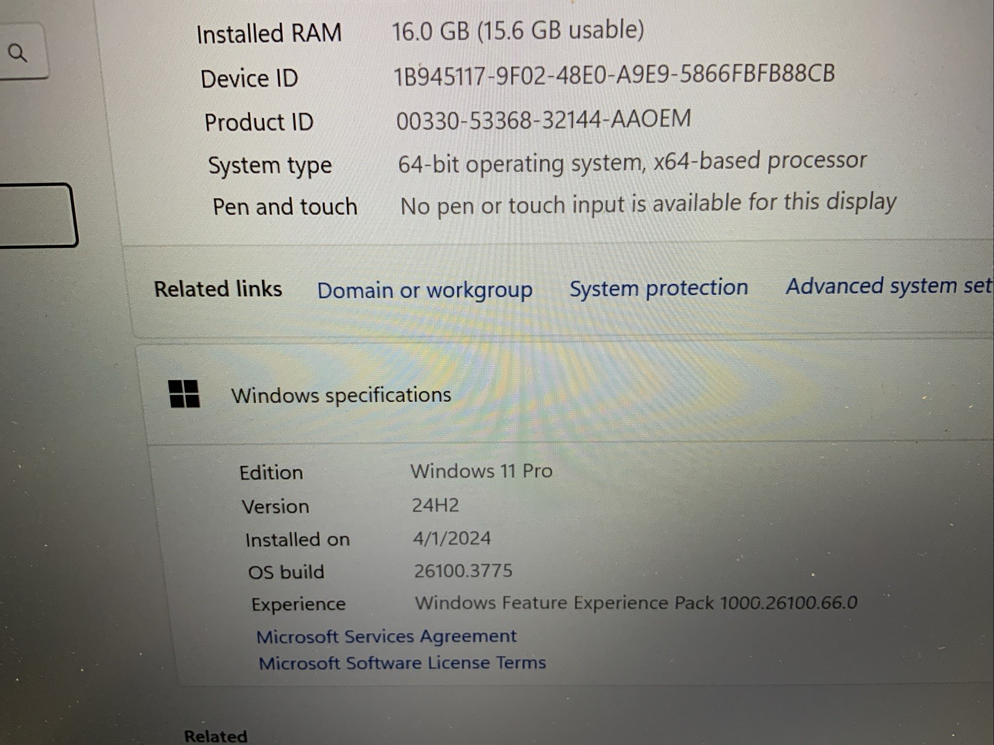Viewport: 994px width, 745px height.
Task: Click the Pen and touch label
Action: (x=285, y=207)
